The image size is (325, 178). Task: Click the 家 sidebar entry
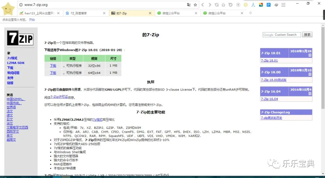(8, 53)
